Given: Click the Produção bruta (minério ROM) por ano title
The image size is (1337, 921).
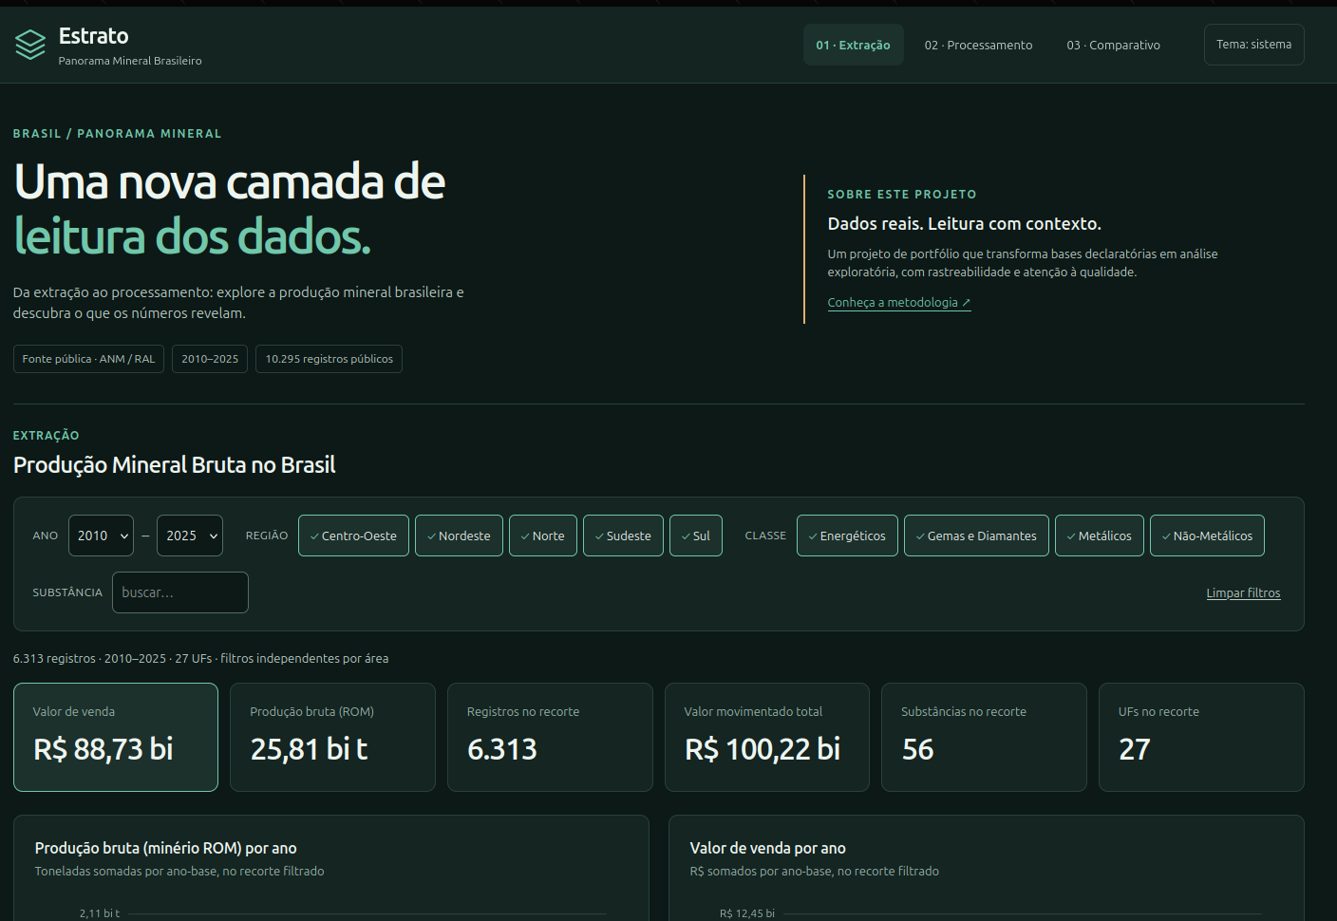Looking at the screenshot, I should click(x=166, y=848).
